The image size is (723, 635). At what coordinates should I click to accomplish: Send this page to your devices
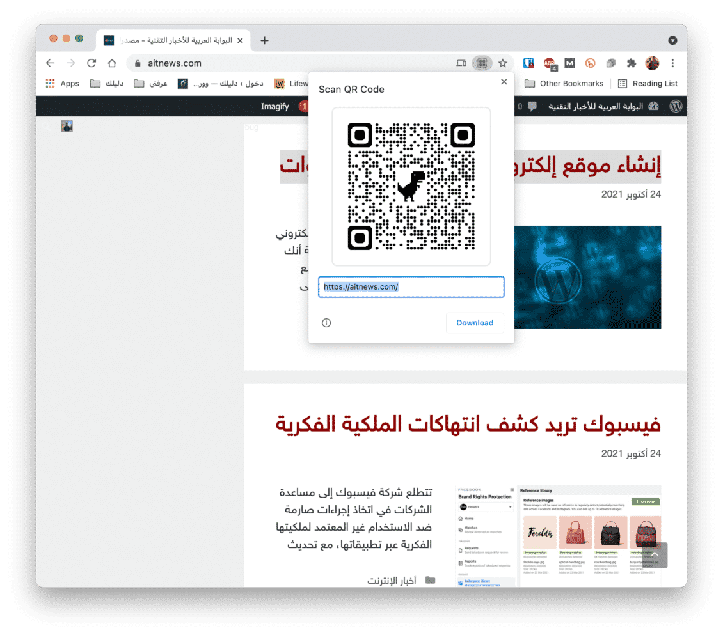(x=461, y=63)
